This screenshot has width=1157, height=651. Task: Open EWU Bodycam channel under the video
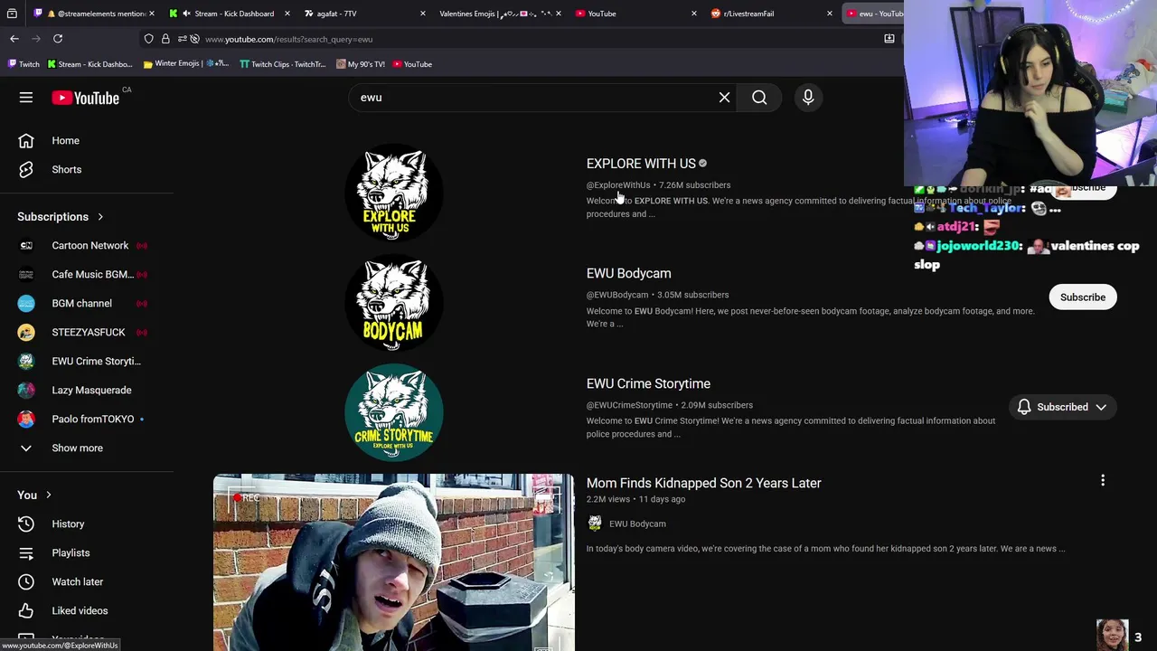tap(637, 524)
